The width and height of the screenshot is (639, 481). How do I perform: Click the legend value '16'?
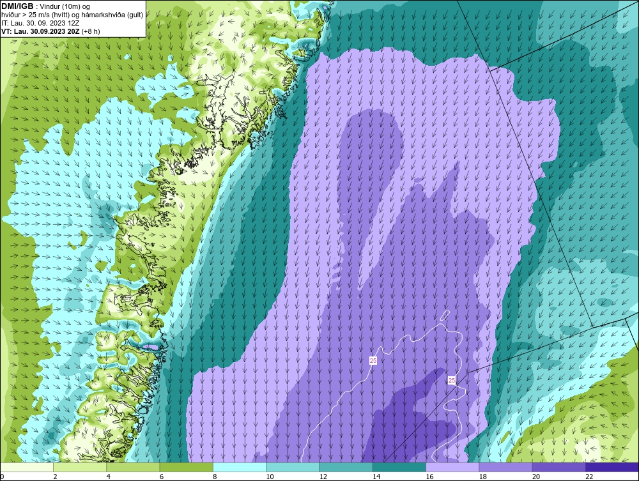pos(429,477)
